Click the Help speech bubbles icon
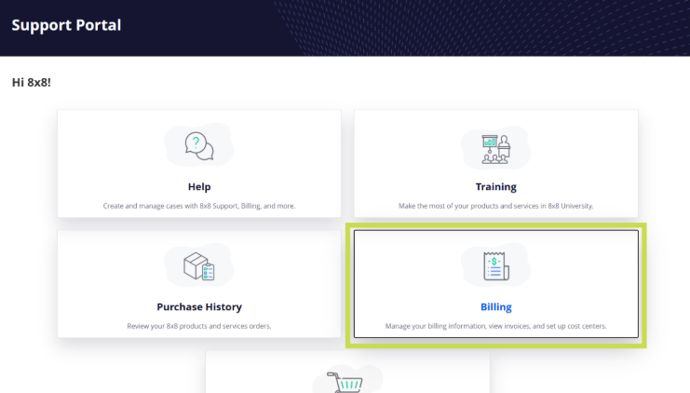690x393 pixels. click(198, 145)
